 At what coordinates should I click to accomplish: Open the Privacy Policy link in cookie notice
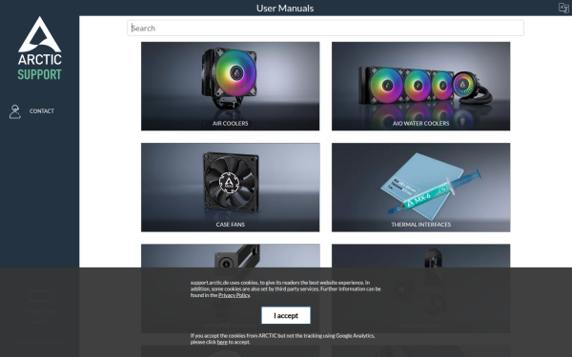(x=234, y=295)
